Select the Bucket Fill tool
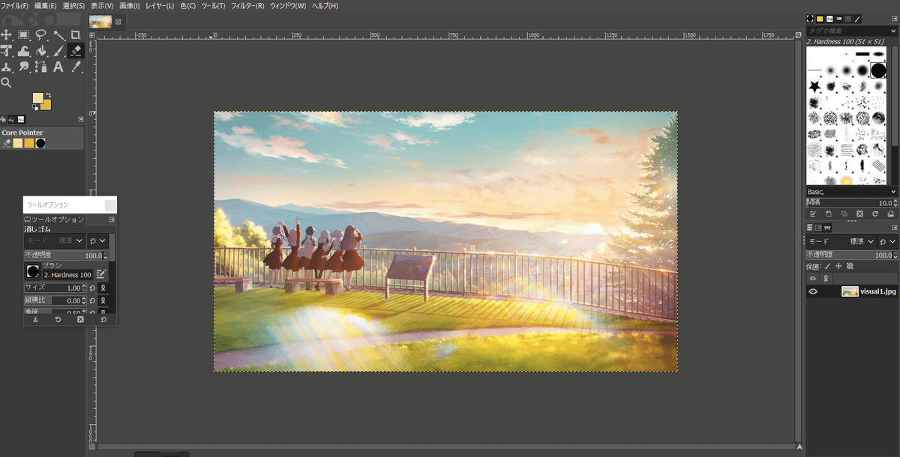900x457 pixels. 41,51
